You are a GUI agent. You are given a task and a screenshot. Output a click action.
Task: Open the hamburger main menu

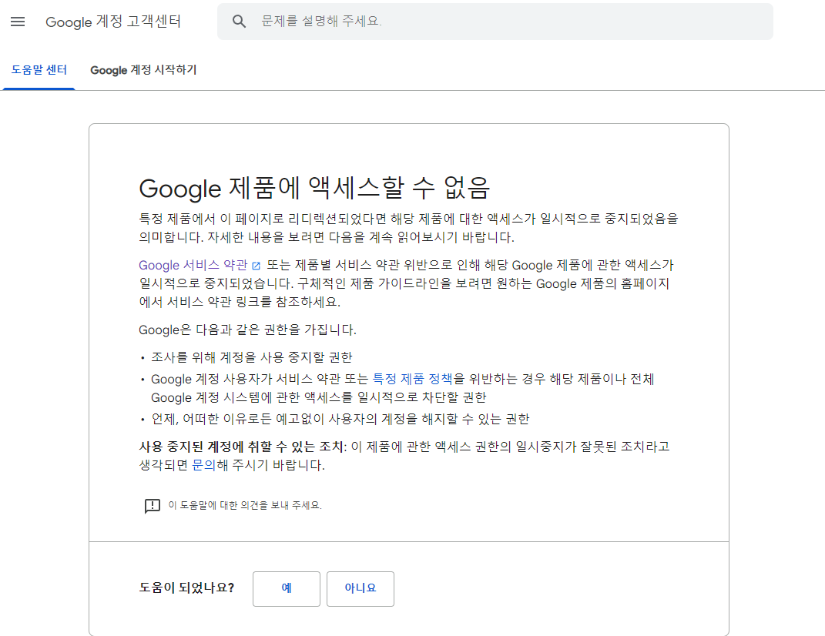click(18, 22)
